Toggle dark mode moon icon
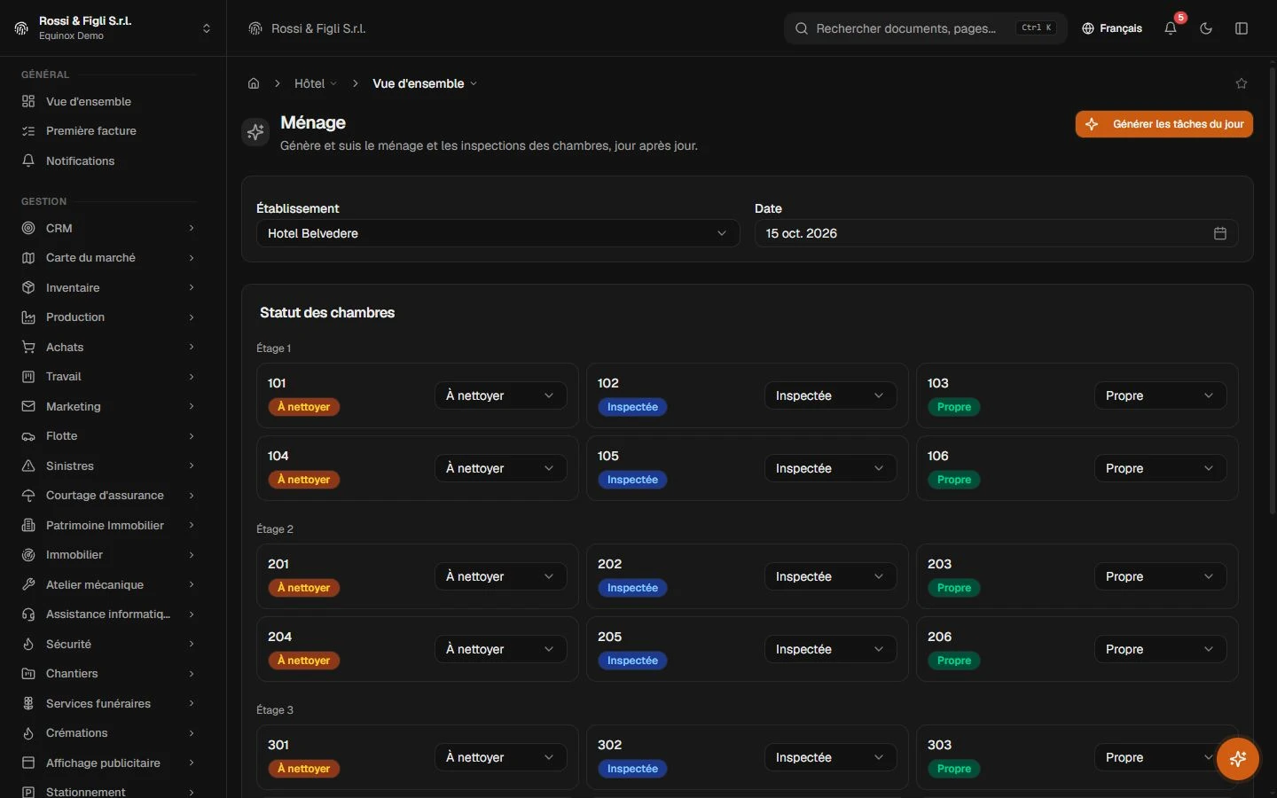 point(1206,28)
